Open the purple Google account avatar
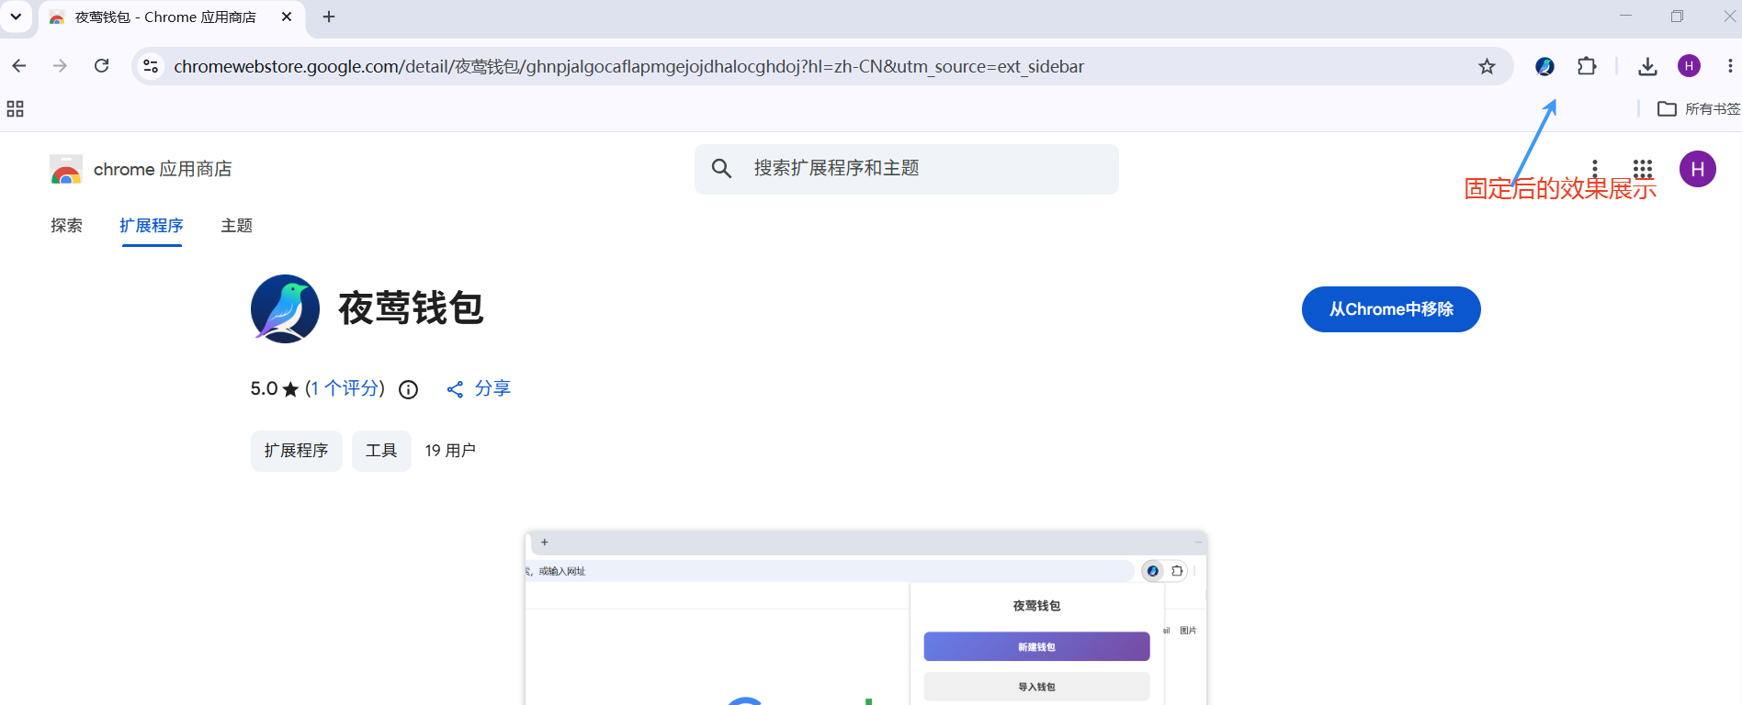Screen dimensions: 1742x705 tap(1698, 169)
